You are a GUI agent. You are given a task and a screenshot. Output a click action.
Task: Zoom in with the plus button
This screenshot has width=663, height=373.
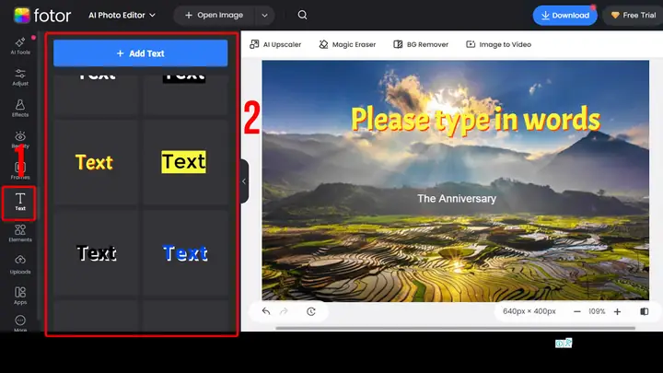[617, 311]
